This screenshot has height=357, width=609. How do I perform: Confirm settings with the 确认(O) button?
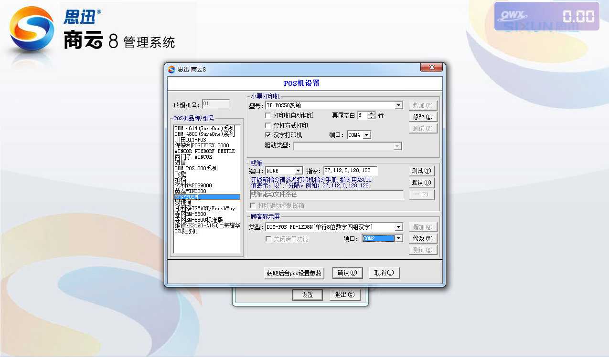[x=347, y=273]
